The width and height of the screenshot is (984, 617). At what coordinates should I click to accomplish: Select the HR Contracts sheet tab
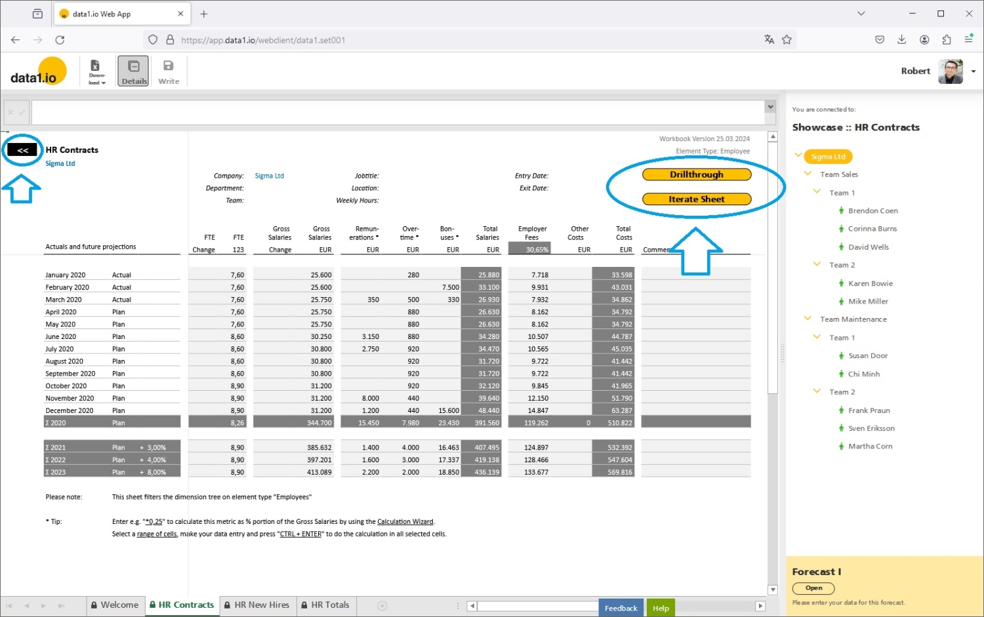182,605
